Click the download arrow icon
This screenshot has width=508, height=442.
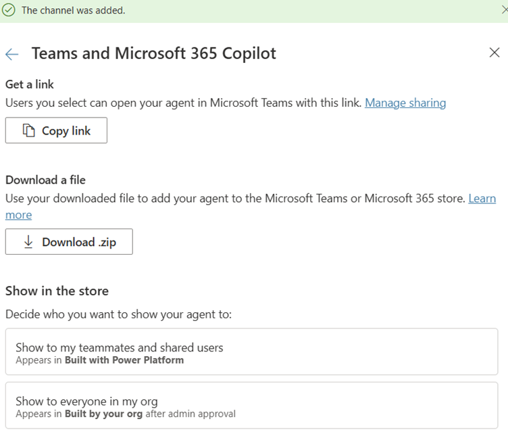click(28, 242)
